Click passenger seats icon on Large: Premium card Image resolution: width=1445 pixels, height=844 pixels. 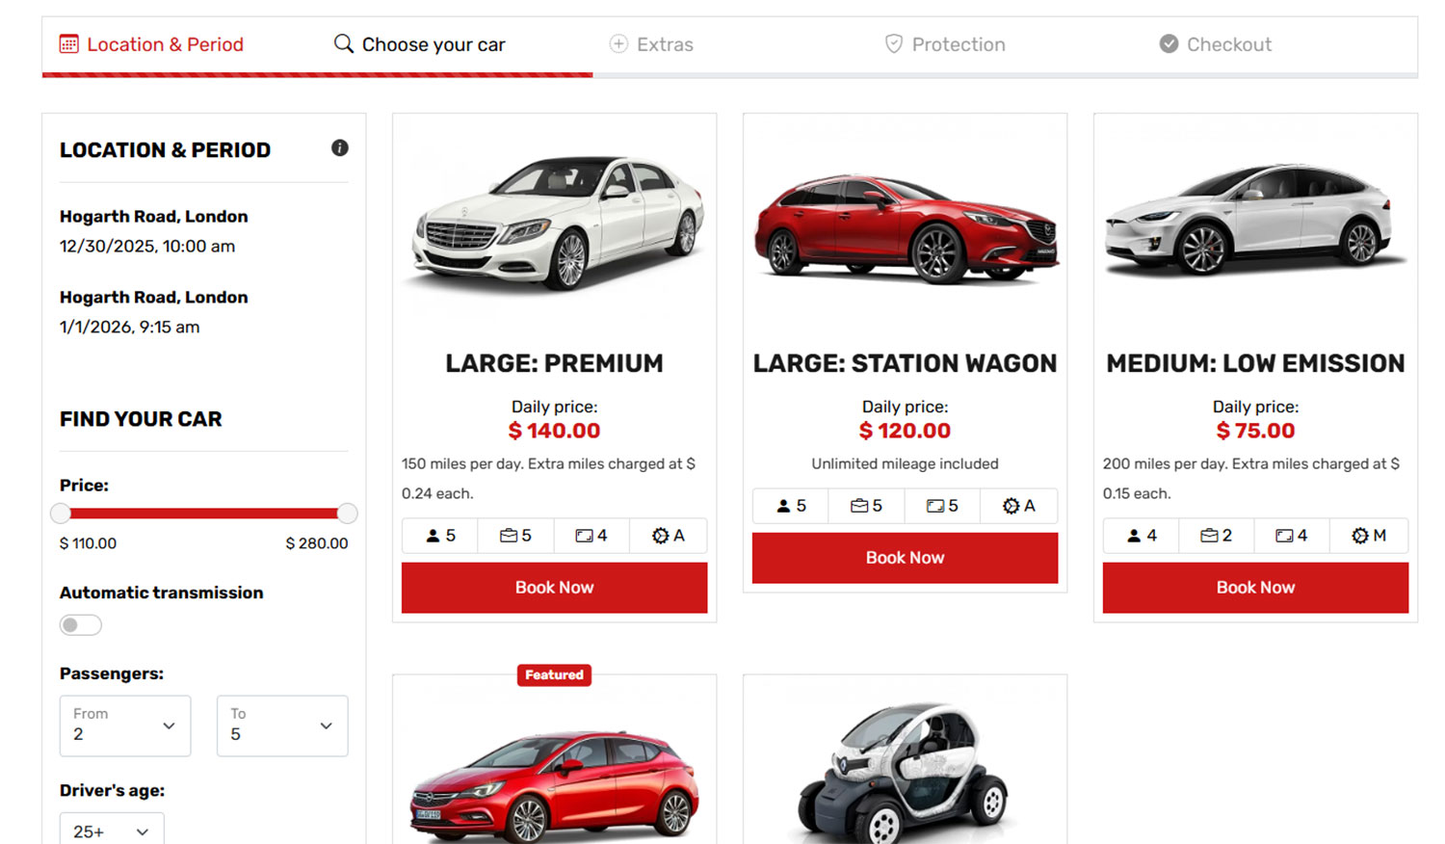[433, 536]
